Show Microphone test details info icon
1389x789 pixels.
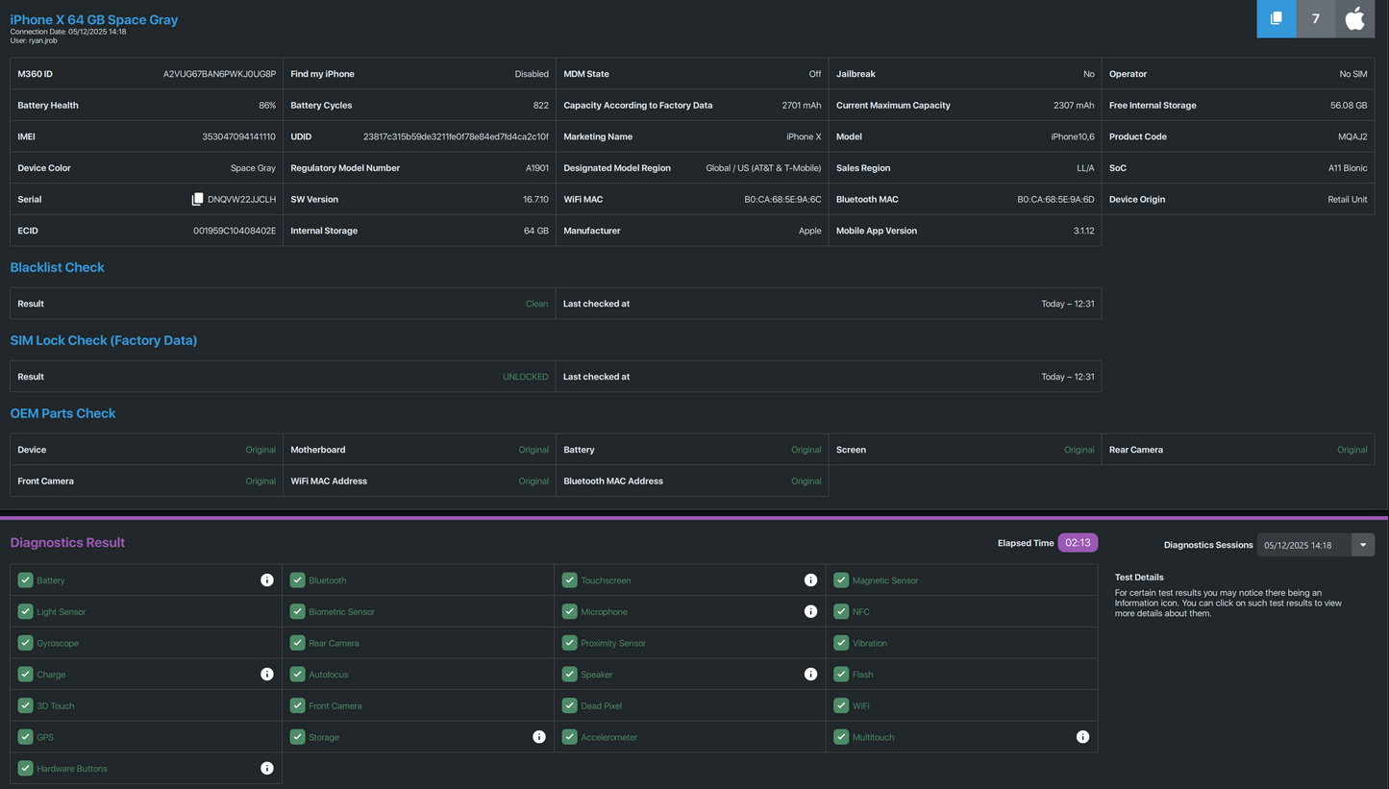[x=810, y=612]
